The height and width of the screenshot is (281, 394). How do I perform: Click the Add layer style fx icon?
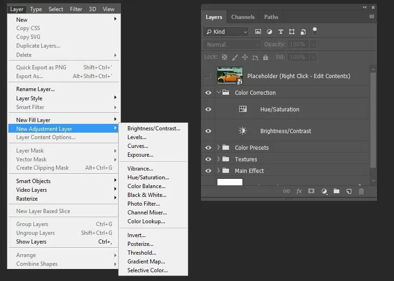[x=299, y=191]
